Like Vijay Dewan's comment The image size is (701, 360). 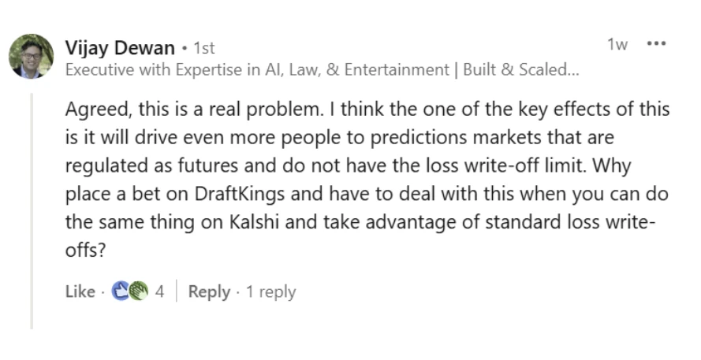79,291
